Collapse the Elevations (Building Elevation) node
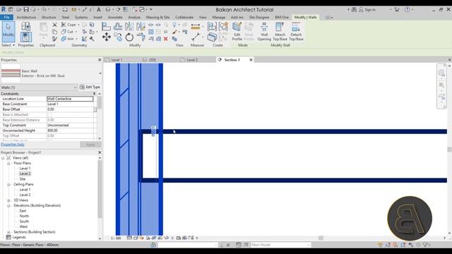Viewport: 452px width, 254px height. point(8,205)
